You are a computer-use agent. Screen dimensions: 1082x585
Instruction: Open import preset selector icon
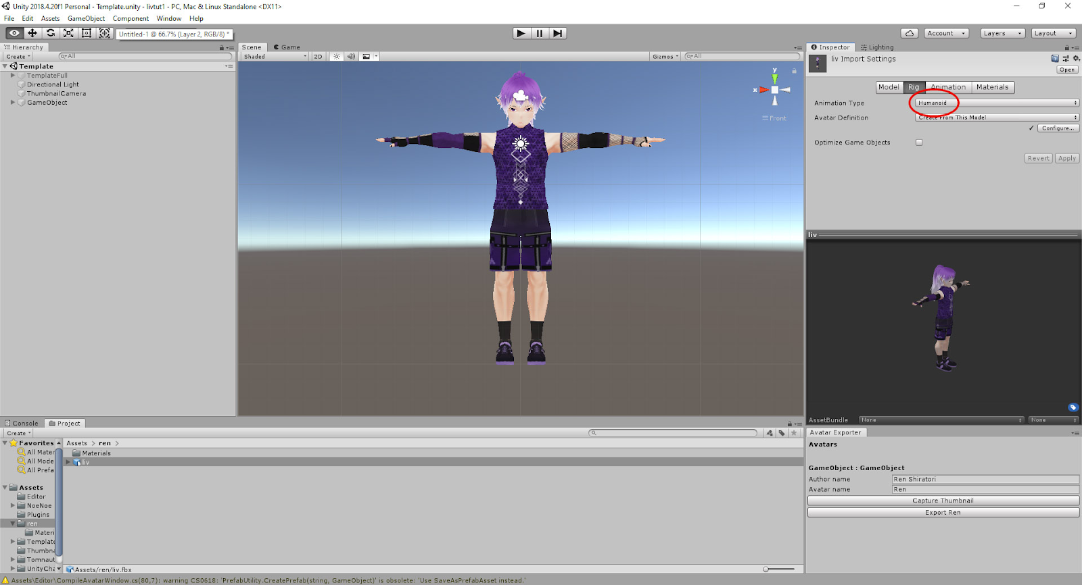coord(1066,59)
